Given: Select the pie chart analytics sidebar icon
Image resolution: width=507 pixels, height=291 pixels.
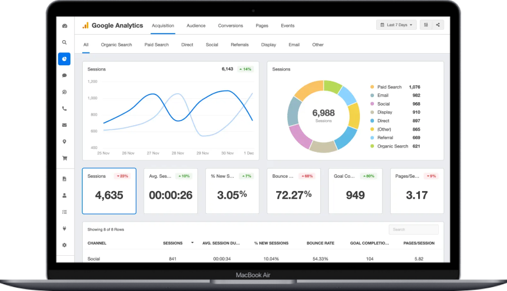Looking at the screenshot, I should coord(64,59).
